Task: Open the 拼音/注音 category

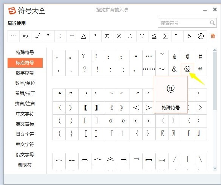Action: tap(25, 104)
